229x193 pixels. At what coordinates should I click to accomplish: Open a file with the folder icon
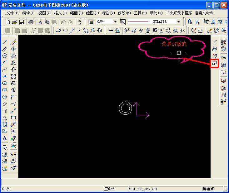[14, 22]
